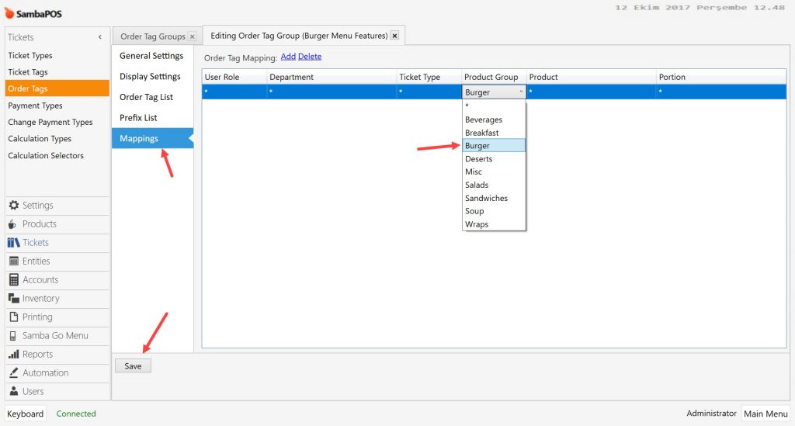
Task: Click the Tickets panel header
Action: click(57, 37)
